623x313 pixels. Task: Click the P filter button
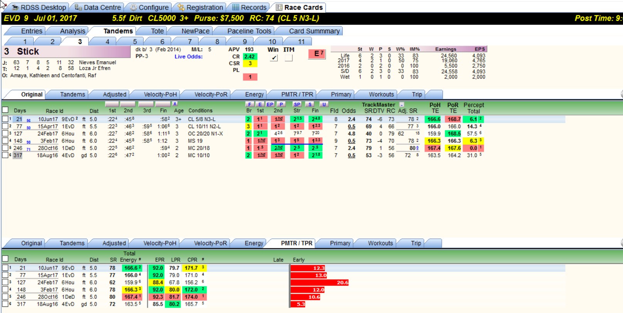tap(281, 104)
